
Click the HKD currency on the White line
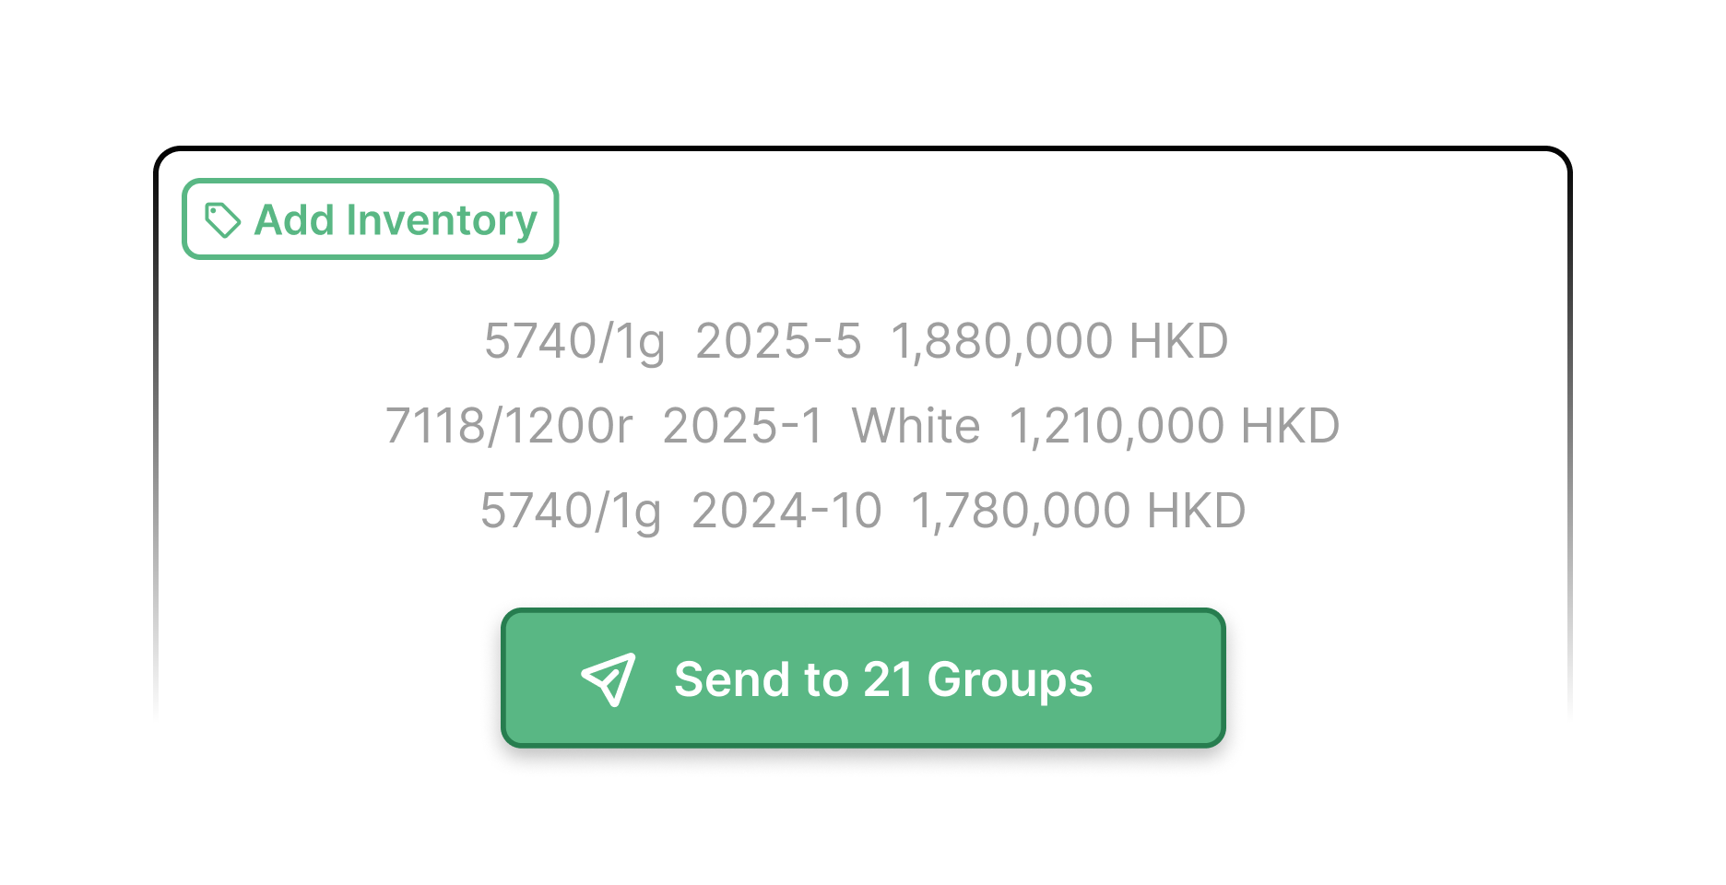[x=1290, y=426]
